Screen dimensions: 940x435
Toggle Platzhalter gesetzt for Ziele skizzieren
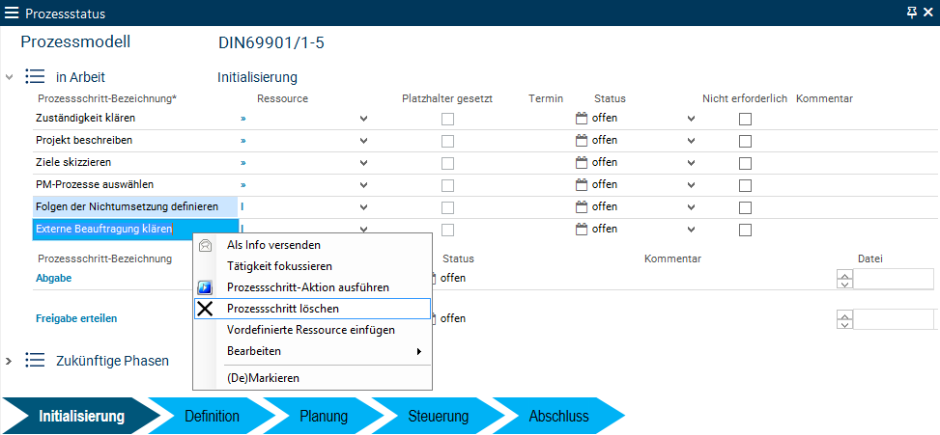tap(448, 163)
